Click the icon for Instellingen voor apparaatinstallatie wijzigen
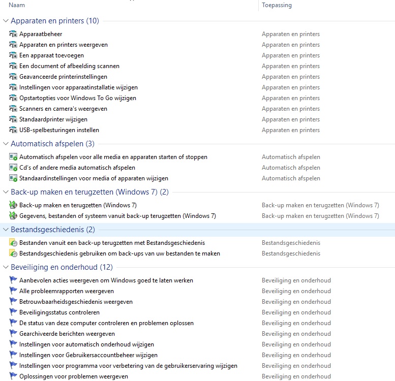 point(13,87)
